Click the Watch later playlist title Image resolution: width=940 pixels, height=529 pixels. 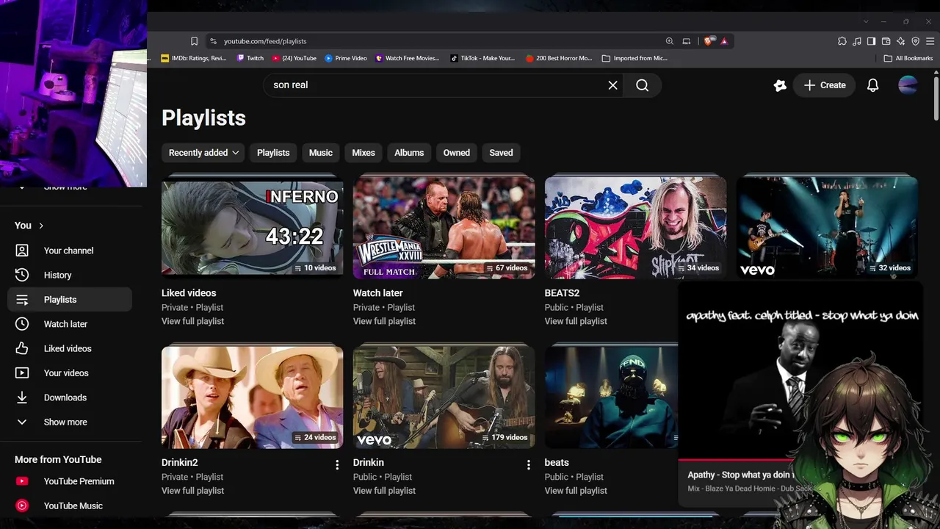click(x=378, y=293)
